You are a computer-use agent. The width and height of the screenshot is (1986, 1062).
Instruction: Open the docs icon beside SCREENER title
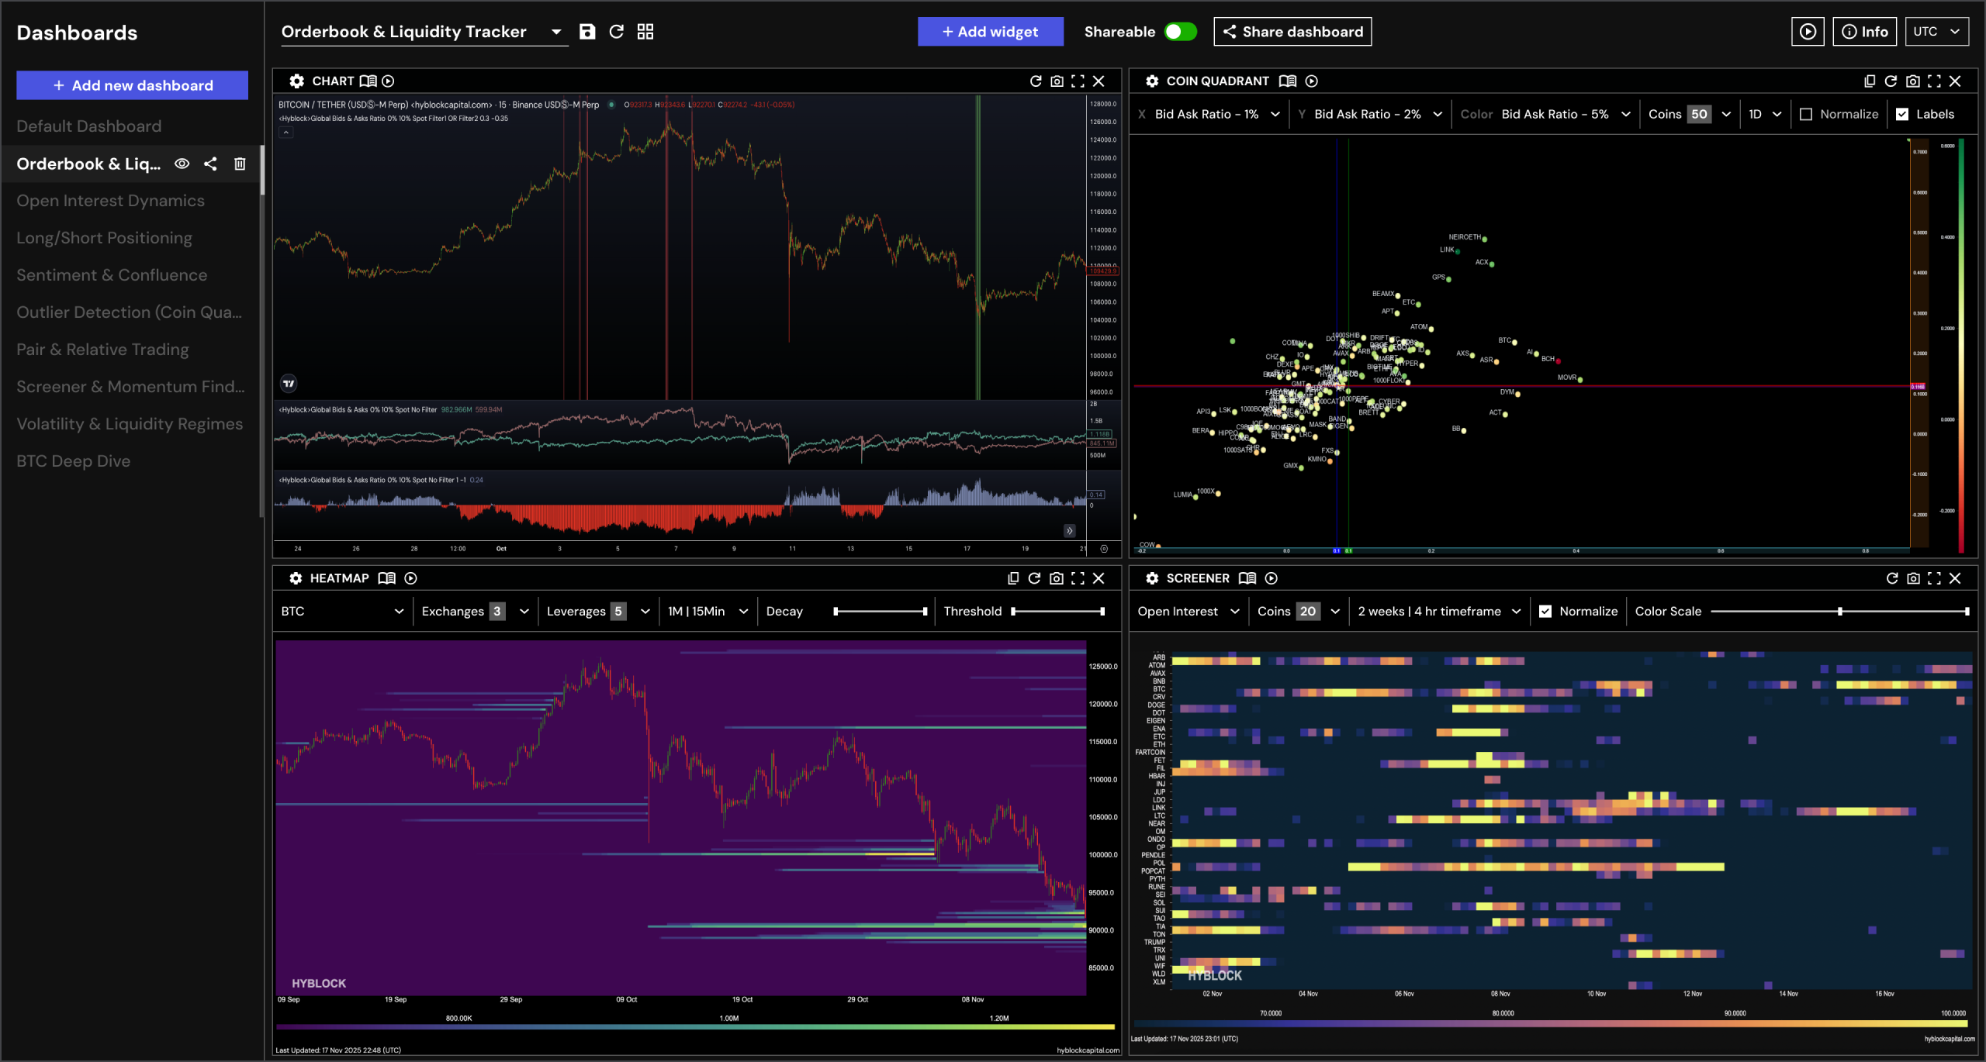[x=1247, y=578]
